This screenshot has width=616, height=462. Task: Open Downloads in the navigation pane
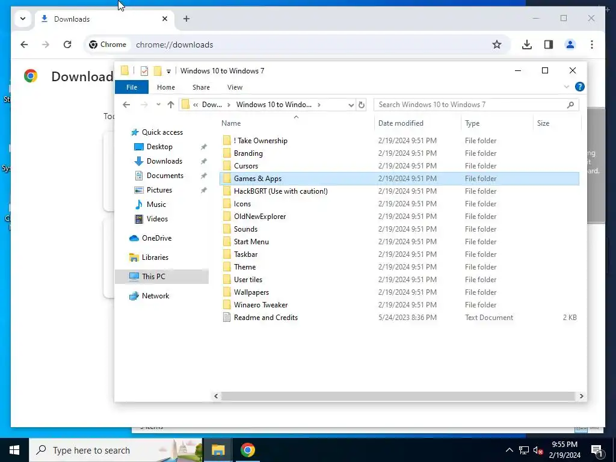click(164, 161)
